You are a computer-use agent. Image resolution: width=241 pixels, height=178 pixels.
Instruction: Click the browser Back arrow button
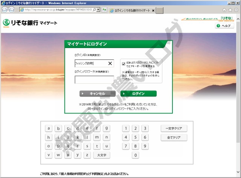[x=5, y=10]
